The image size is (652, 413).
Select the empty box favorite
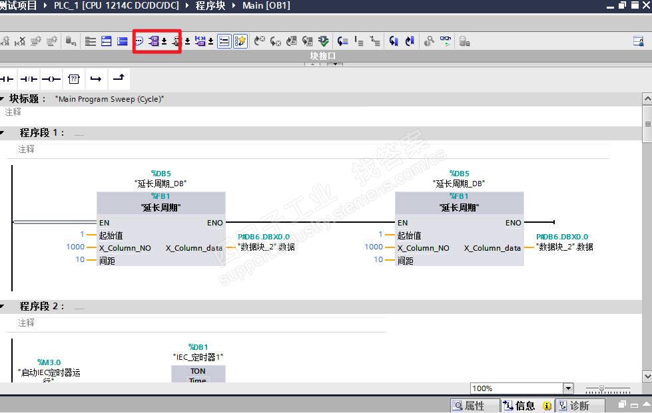[x=74, y=79]
